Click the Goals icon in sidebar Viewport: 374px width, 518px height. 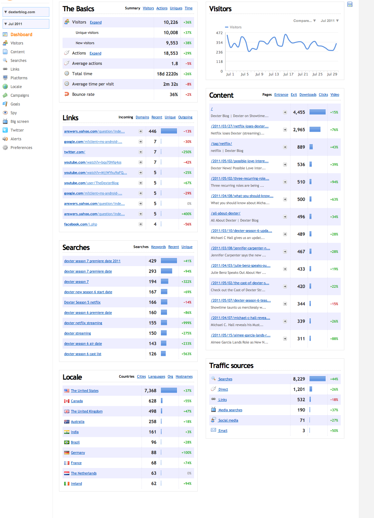pos(5,104)
